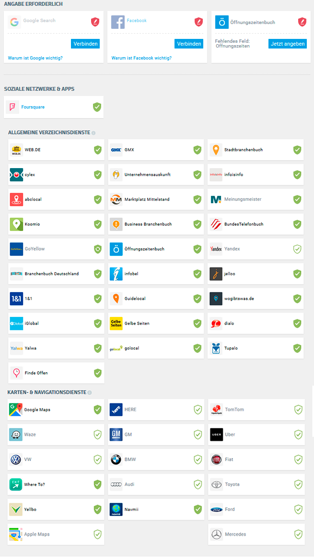Select the Unternehmensauskunft listing
This screenshot has width=314, height=559.
coord(156,175)
